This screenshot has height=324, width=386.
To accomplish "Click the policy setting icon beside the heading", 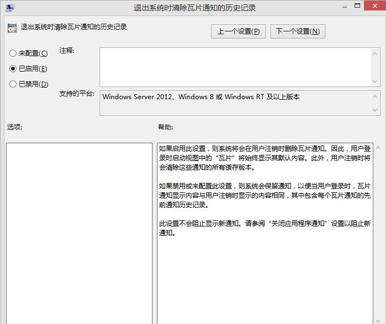I will click(12, 27).
